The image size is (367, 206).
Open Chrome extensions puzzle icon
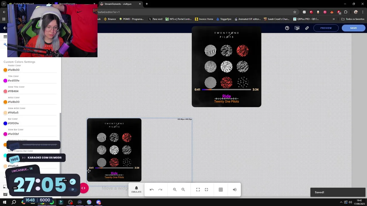tap(345, 12)
